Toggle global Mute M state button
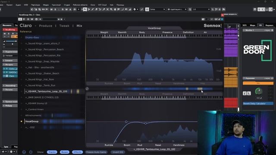The height and width of the screenshot is (155, 276). (51, 9)
